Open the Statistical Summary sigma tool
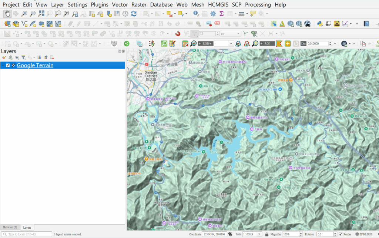Image resolution: width=379 pixels, height=238 pixels. coord(221,14)
